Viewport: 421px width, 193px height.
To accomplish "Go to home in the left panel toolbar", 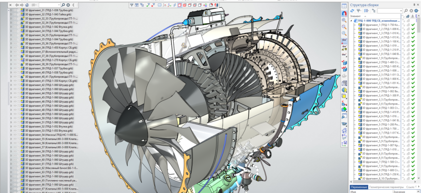I will point(27,5).
